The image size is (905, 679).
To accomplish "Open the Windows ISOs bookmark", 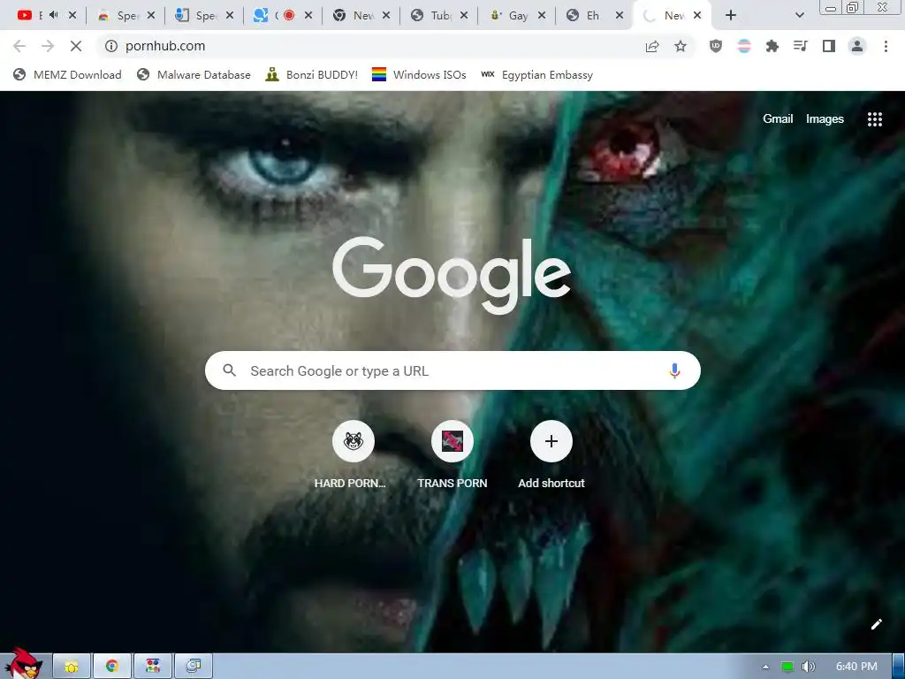I will 419,75.
